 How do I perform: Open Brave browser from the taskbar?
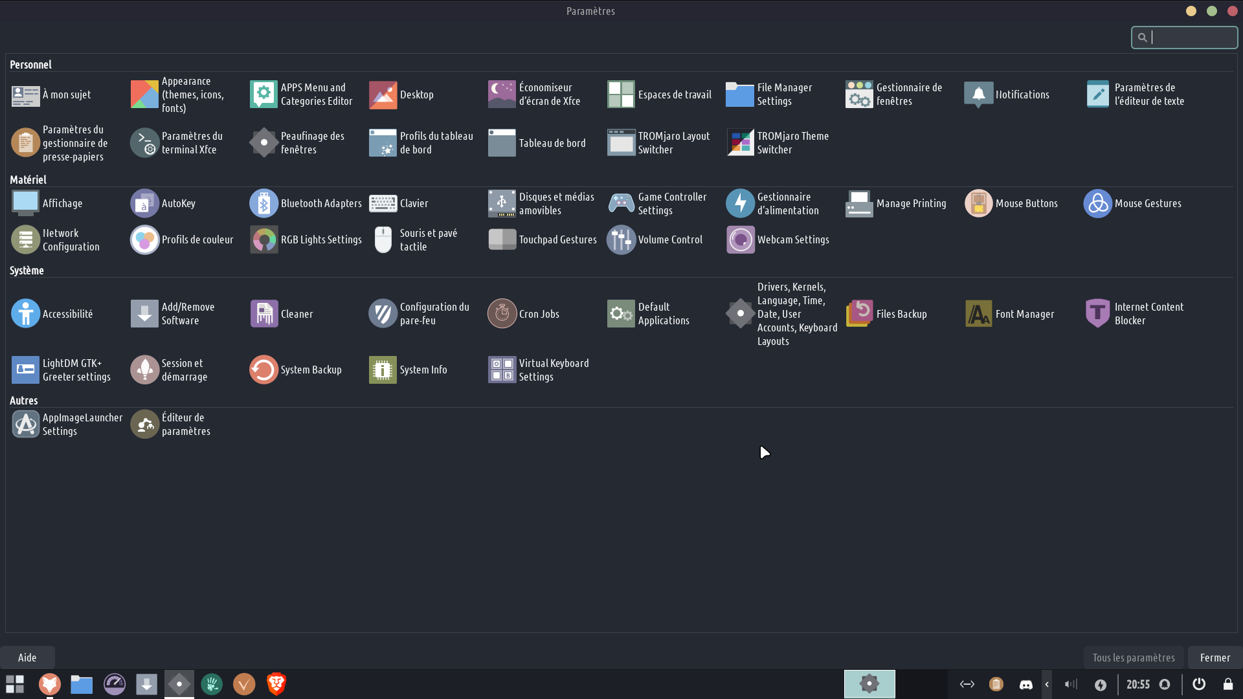pos(276,684)
